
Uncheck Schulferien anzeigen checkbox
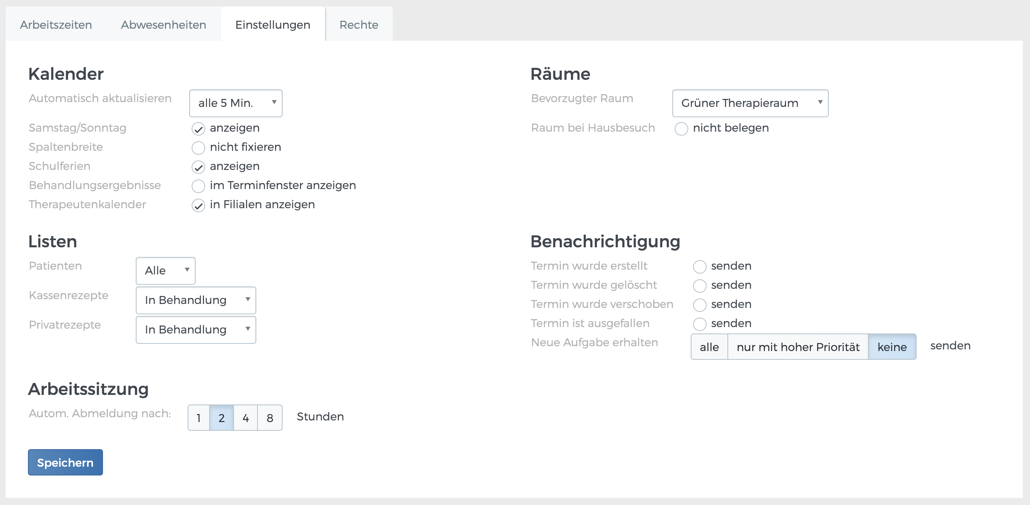(x=198, y=167)
